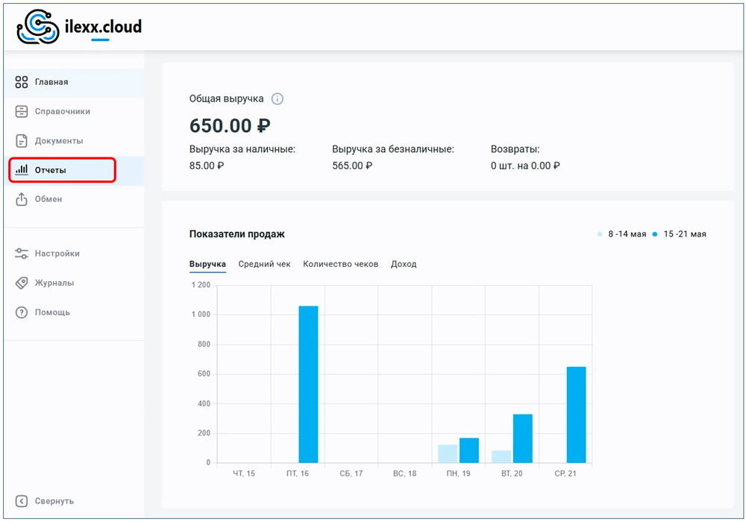
Task: Open the Главная home icon
Action: pos(22,82)
